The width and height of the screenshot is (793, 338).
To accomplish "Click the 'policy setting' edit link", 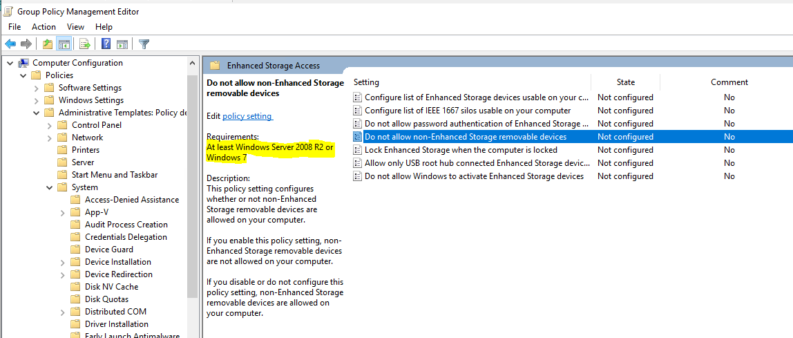I will click(247, 116).
